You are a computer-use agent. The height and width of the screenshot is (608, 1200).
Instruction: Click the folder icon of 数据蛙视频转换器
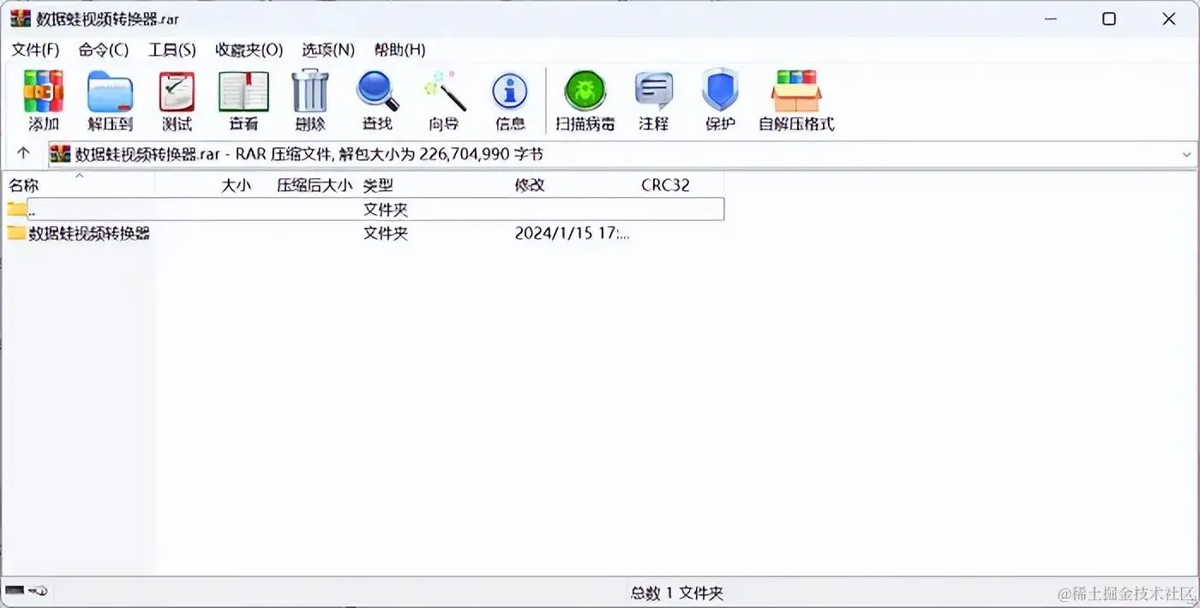(x=16, y=233)
